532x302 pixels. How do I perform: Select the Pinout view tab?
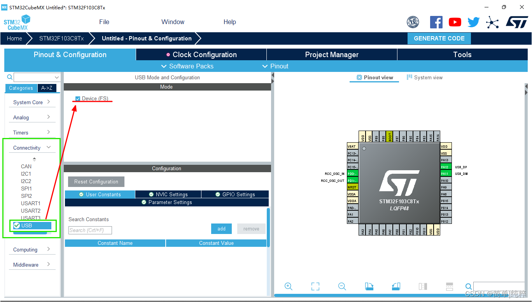point(375,77)
